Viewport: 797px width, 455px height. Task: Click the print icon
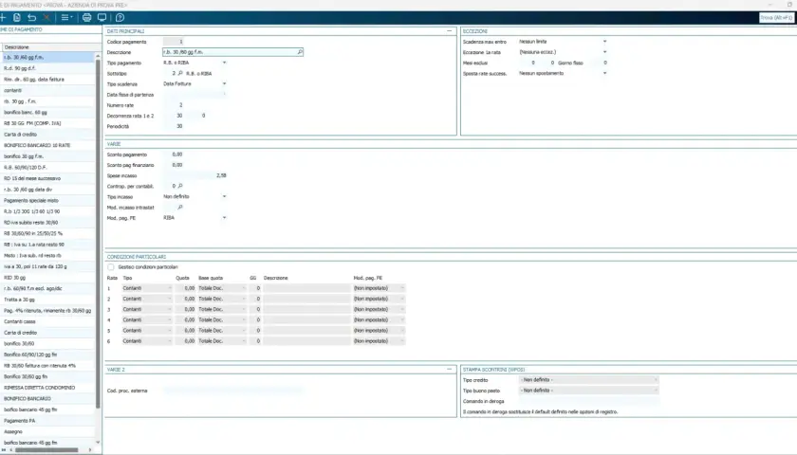[x=87, y=17]
